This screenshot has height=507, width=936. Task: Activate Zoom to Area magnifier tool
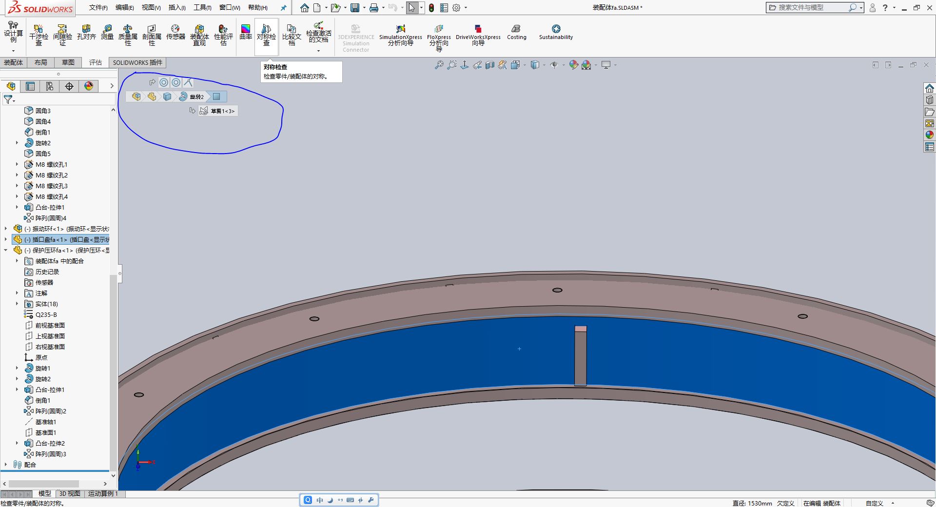452,65
